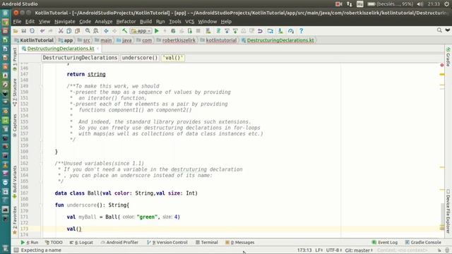Screen dimensions: 452x254
Task: Click the Attach debugger to process icon
Action: click(190, 31)
